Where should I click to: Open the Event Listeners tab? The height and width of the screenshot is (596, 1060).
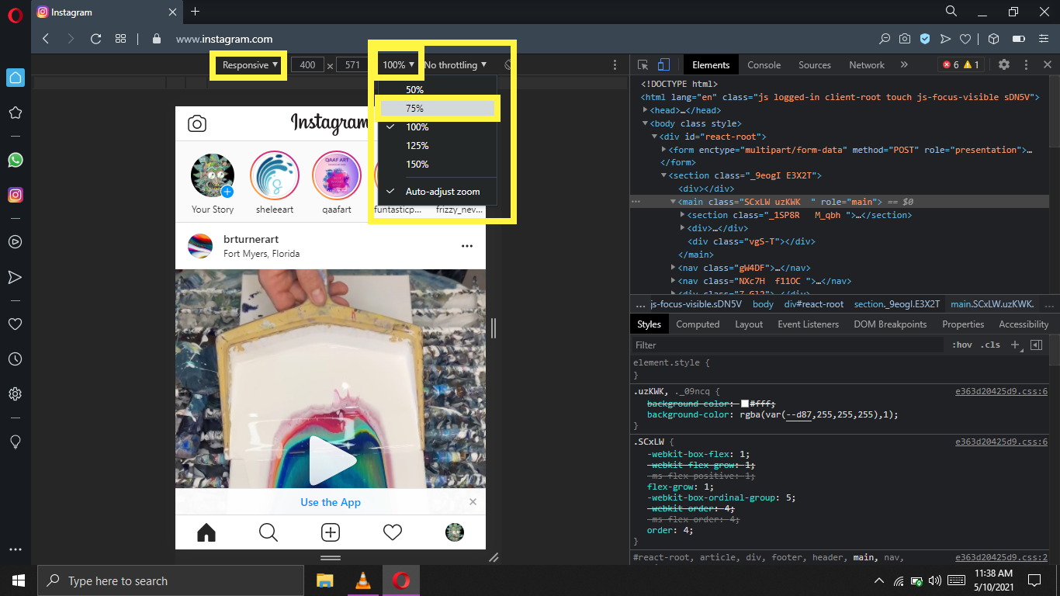[808, 324]
